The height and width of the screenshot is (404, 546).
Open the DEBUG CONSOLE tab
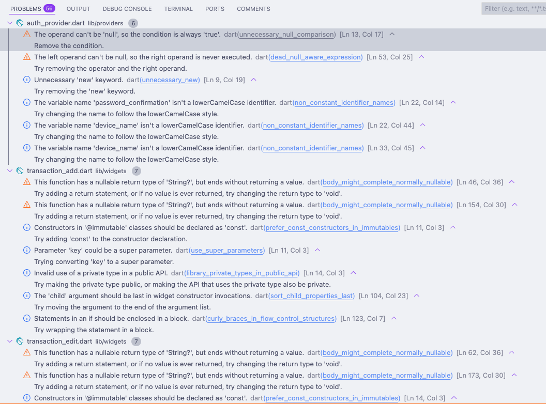[x=127, y=9]
